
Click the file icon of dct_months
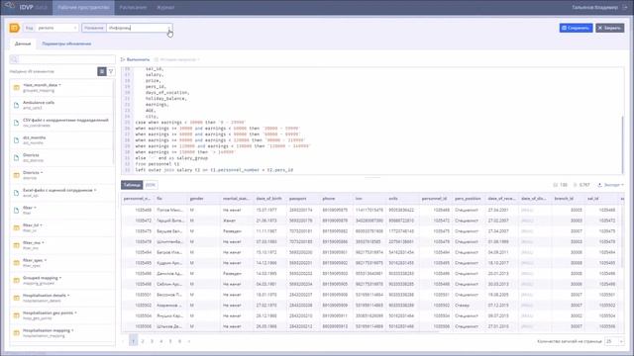[17, 140]
